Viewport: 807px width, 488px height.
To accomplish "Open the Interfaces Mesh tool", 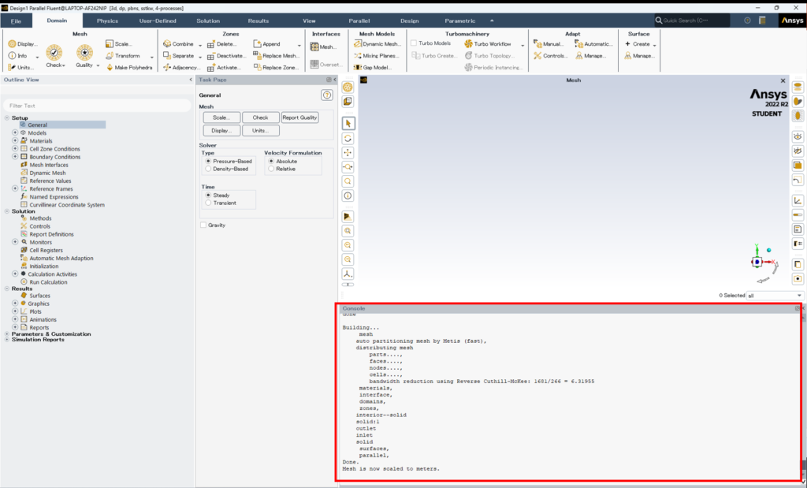I will tap(323, 47).
